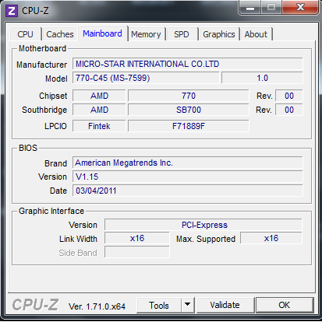Click the CPU-Z app icon in title bar
This screenshot has width=322, height=322.
pyautogui.click(x=12, y=11)
